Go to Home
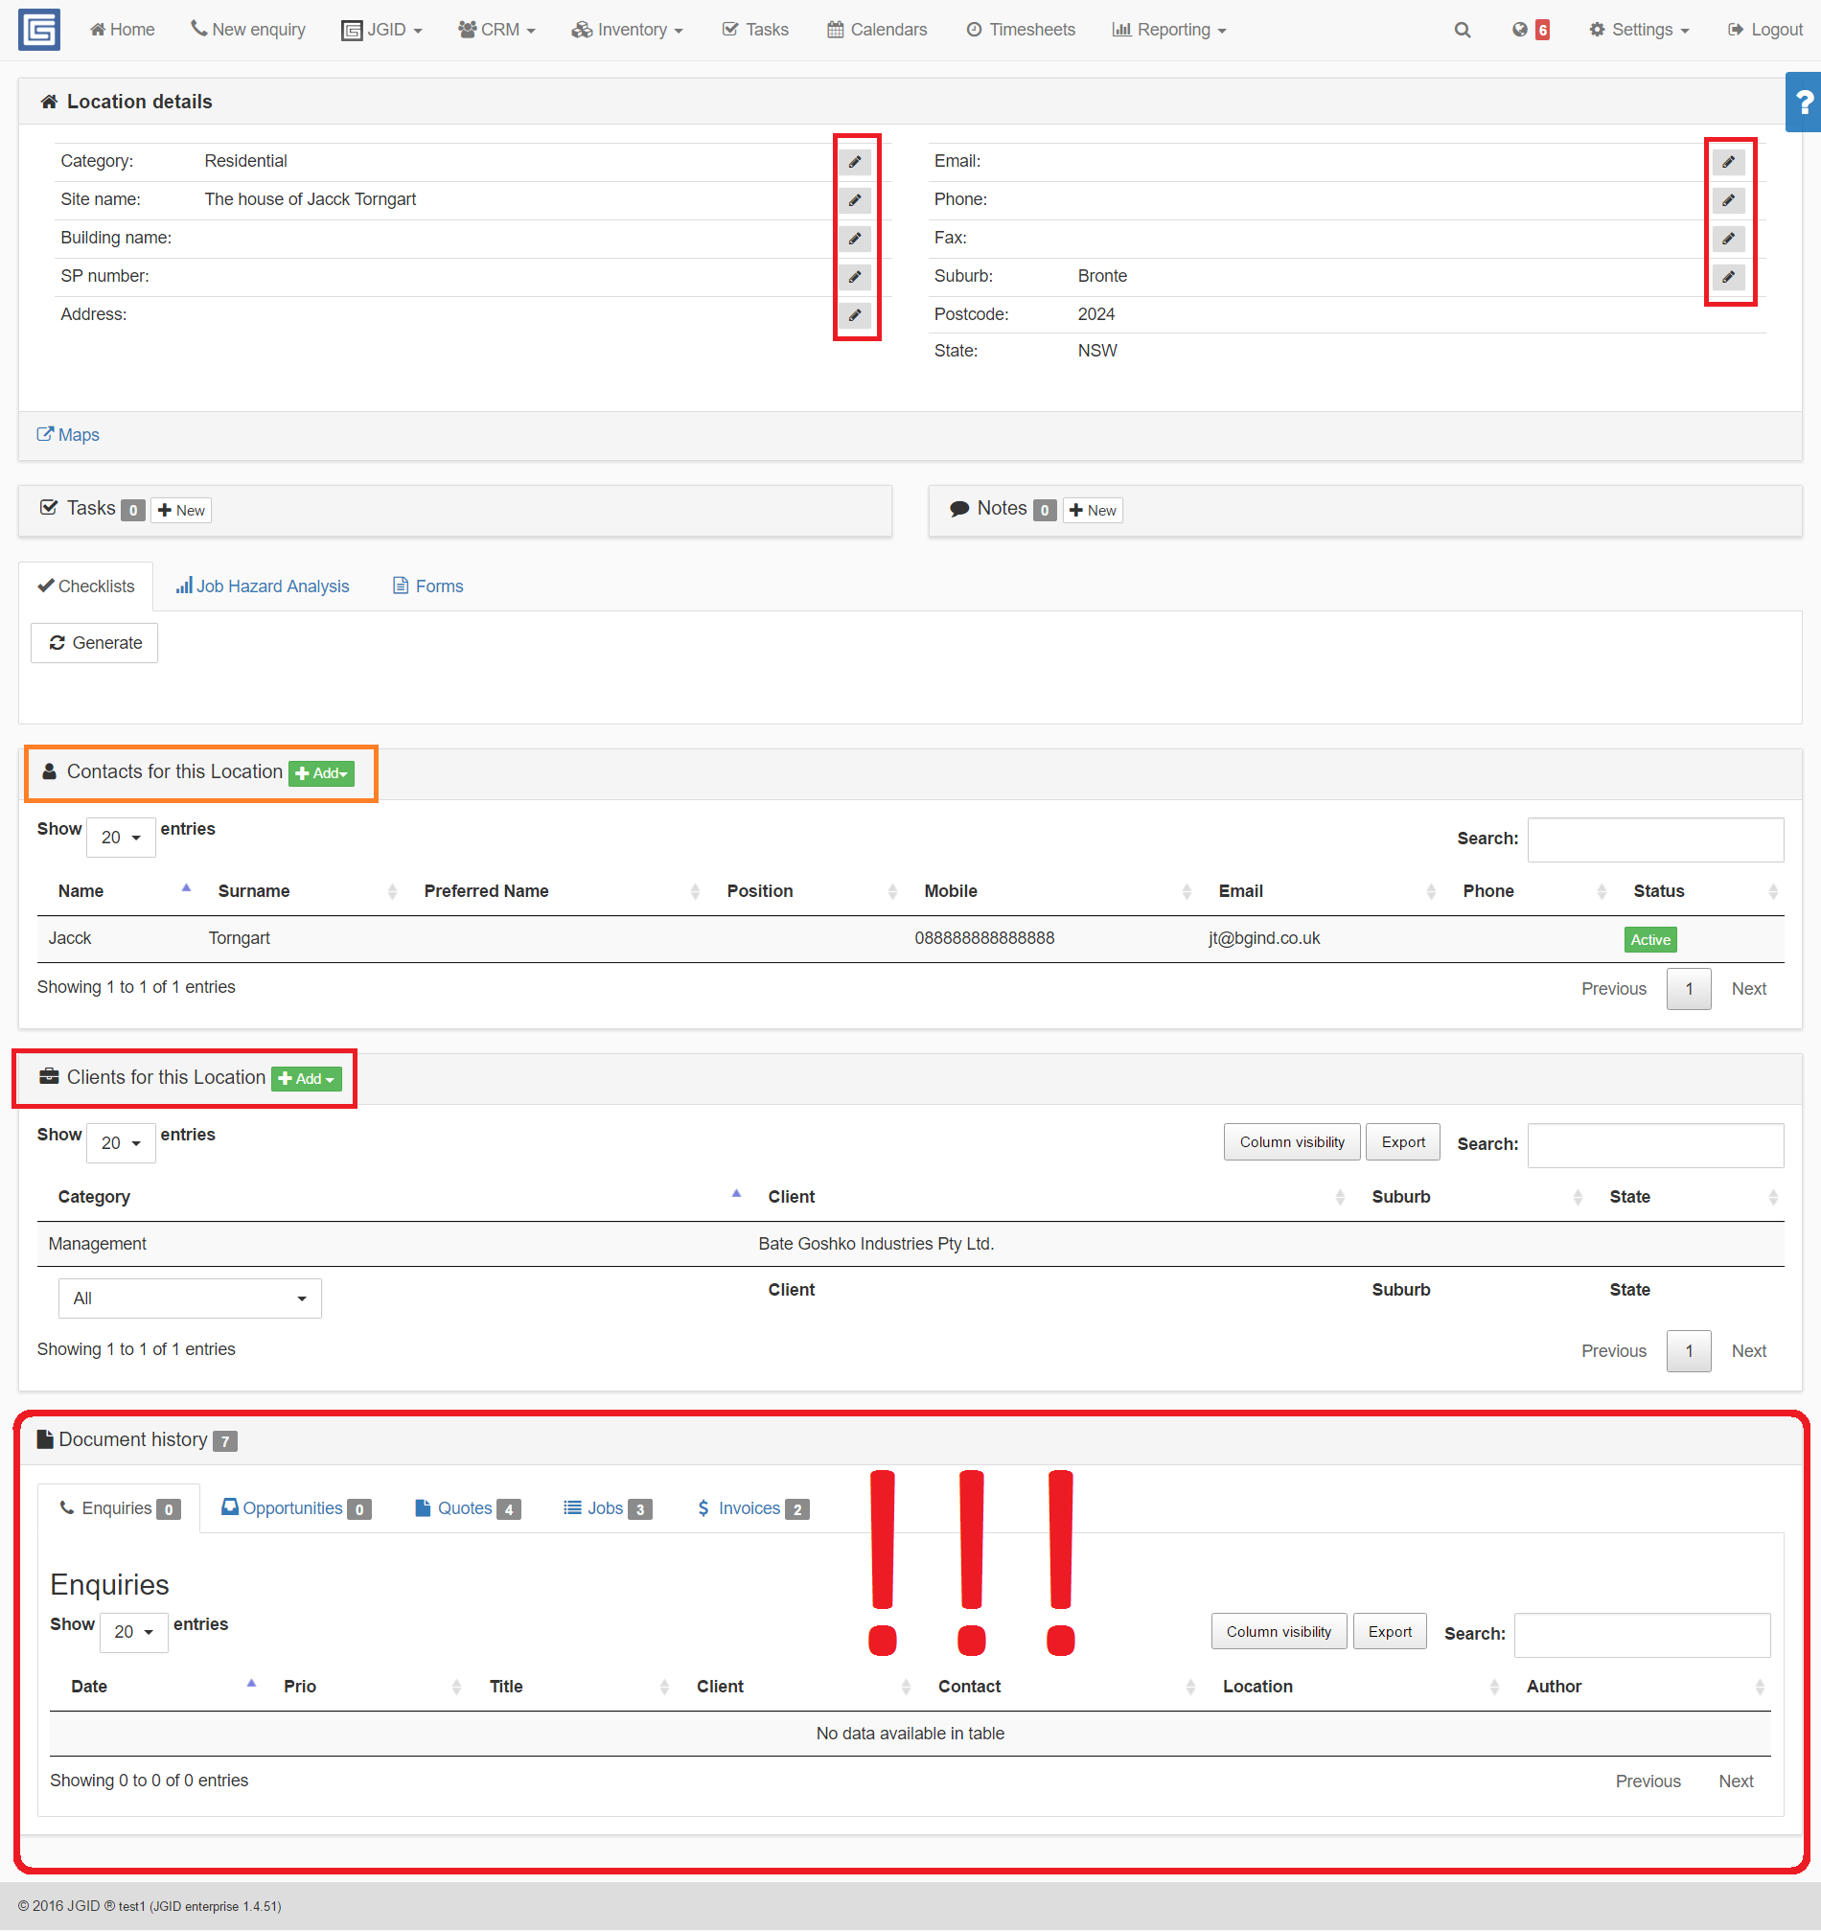This screenshot has height=1931, width=1821. click(x=123, y=30)
